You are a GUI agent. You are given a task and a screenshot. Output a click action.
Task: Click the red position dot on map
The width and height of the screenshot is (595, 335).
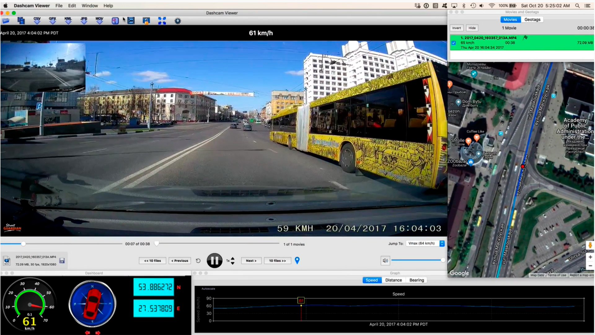click(x=523, y=166)
